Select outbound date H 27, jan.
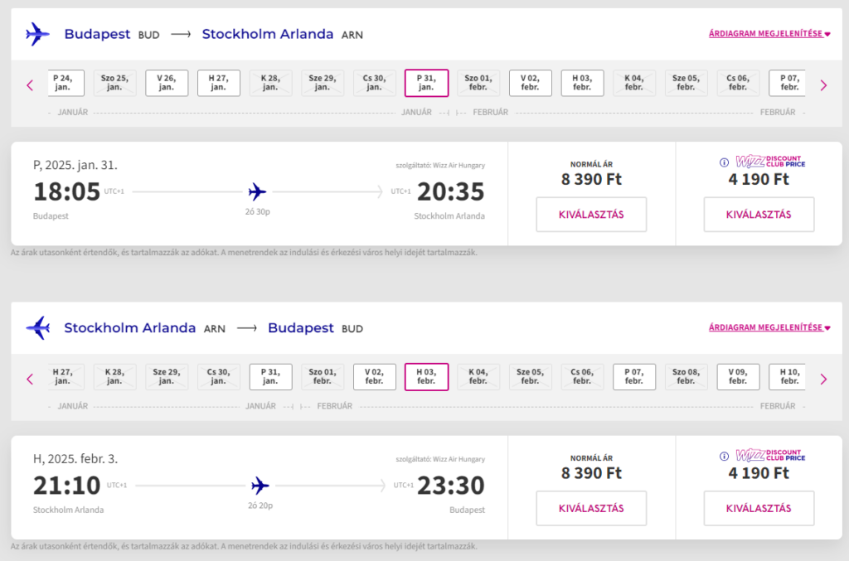This screenshot has height=561, width=849. click(219, 83)
